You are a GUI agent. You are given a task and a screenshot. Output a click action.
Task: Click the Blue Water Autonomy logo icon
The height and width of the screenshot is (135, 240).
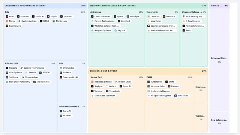pyautogui.click(x=7, y=82)
